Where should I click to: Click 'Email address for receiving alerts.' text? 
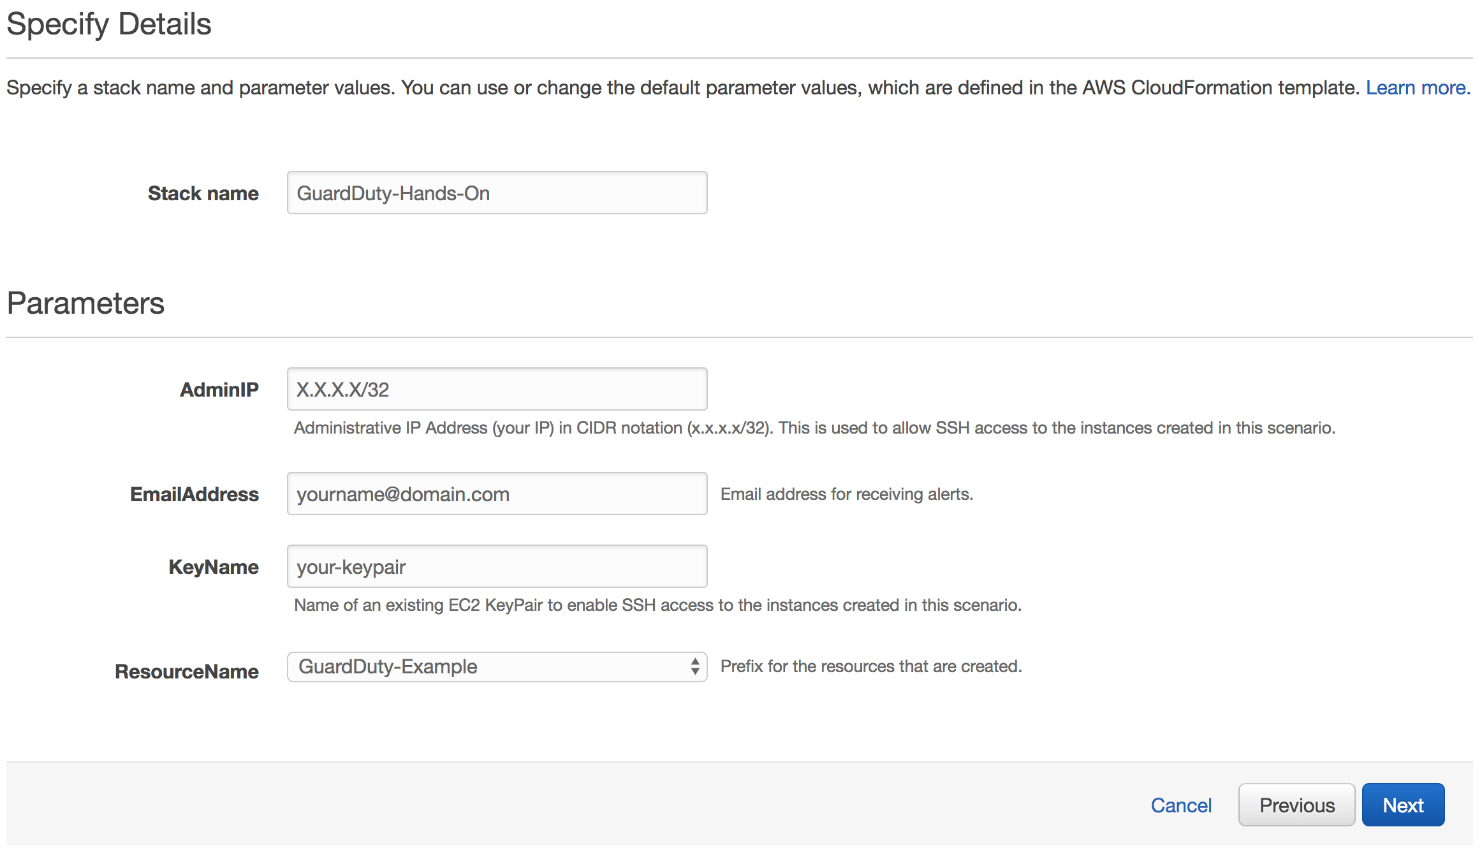pos(847,494)
